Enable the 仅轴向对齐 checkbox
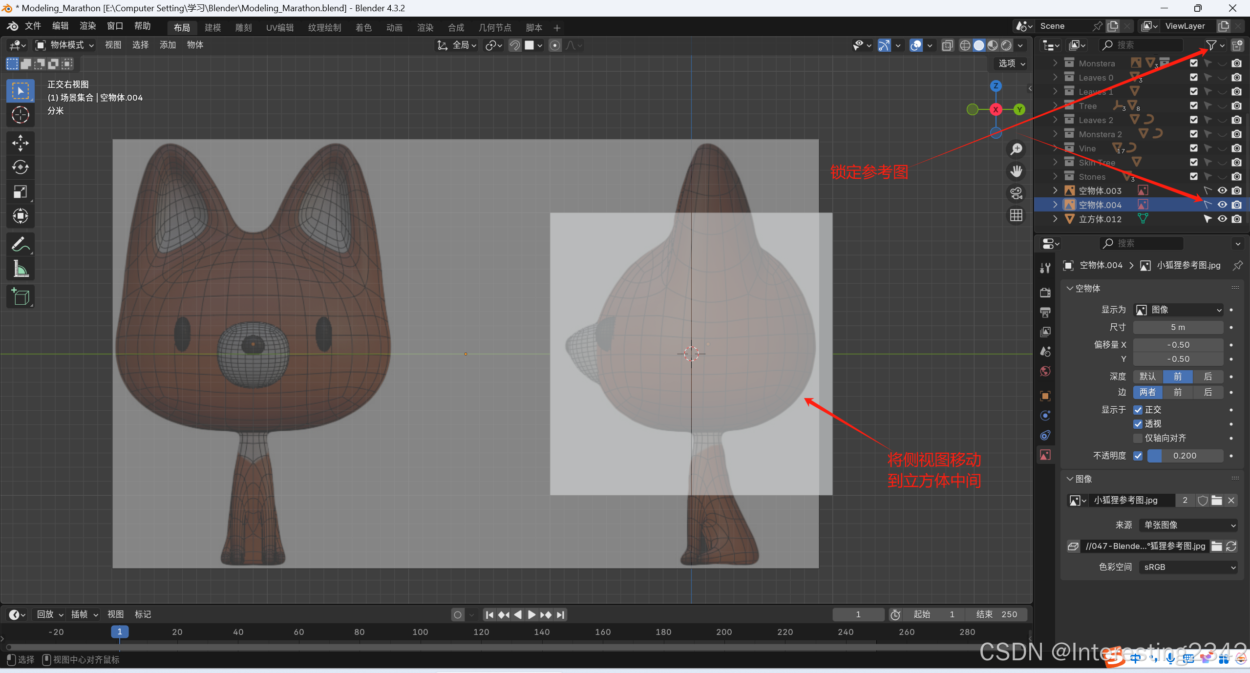Image resolution: width=1250 pixels, height=673 pixels. point(1138,438)
